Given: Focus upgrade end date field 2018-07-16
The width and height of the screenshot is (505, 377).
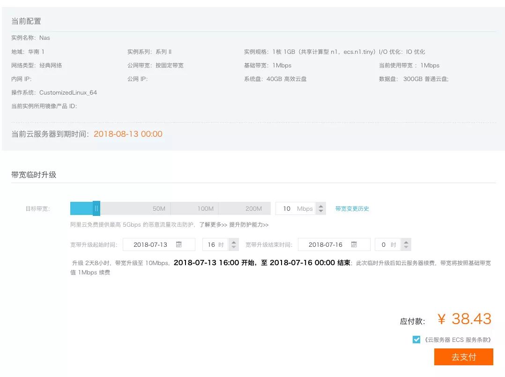Looking at the screenshot, I should pyautogui.click(x=334, y=244).
